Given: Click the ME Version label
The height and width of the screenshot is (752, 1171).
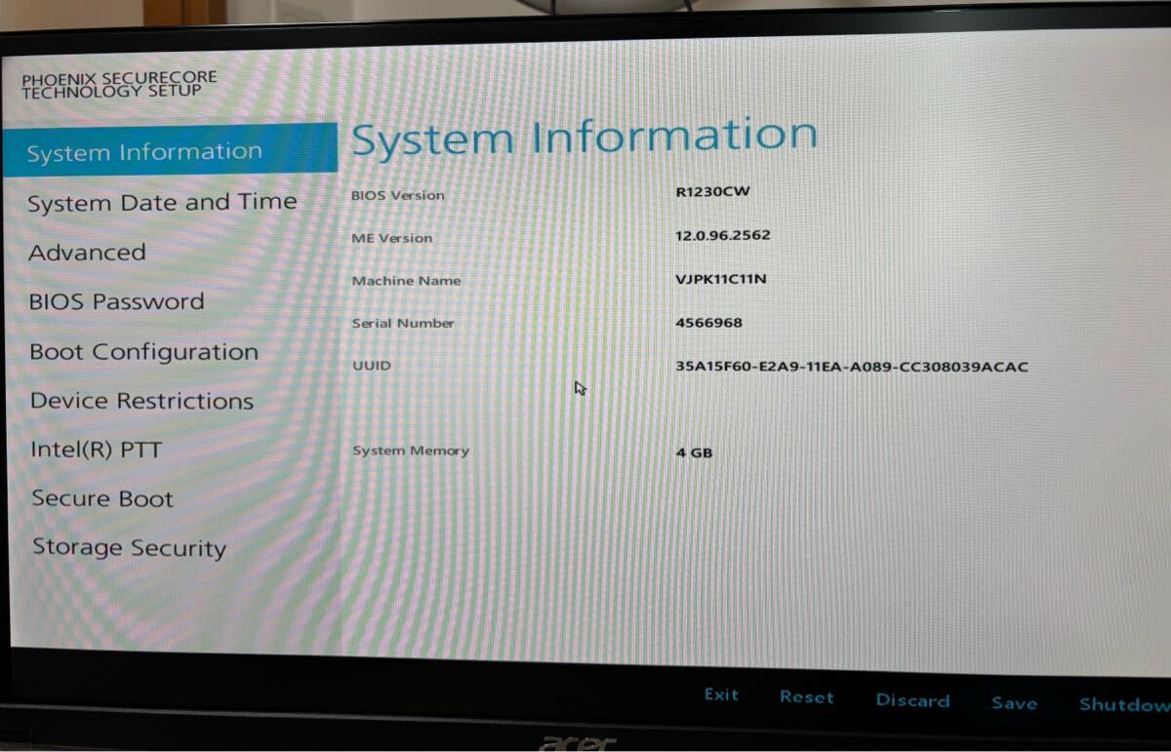Looking at the screenshot, I should click(391, 238).
